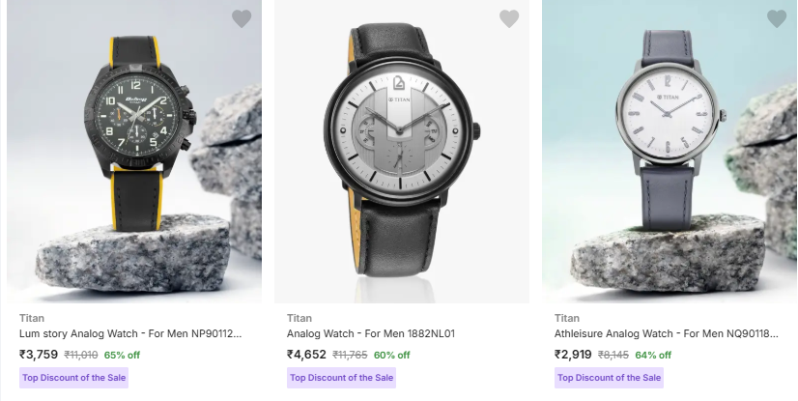Screen dimensions: 798x401
Task: Toggle wishlist heart on Analog Watch 1882NL01
Action: point(509,18)
